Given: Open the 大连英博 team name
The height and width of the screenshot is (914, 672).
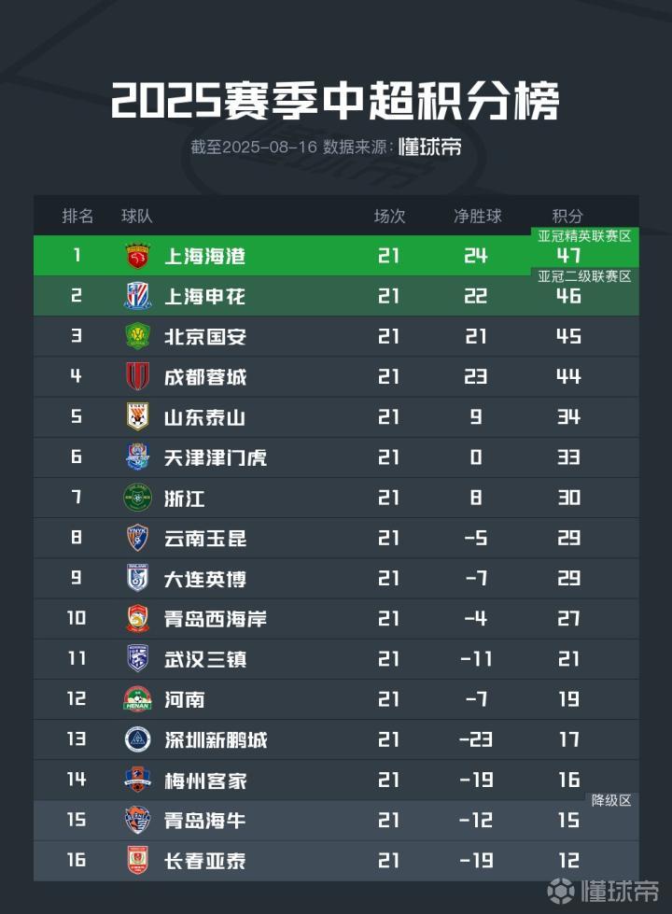Looking at the screenshot, I should tap(204, 579).
